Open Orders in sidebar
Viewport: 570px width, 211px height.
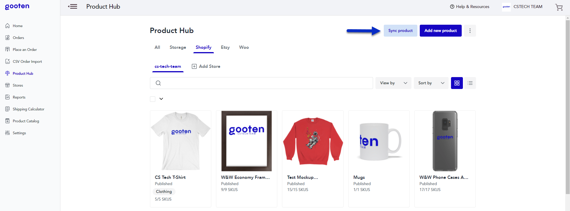[x=18, y=38]
